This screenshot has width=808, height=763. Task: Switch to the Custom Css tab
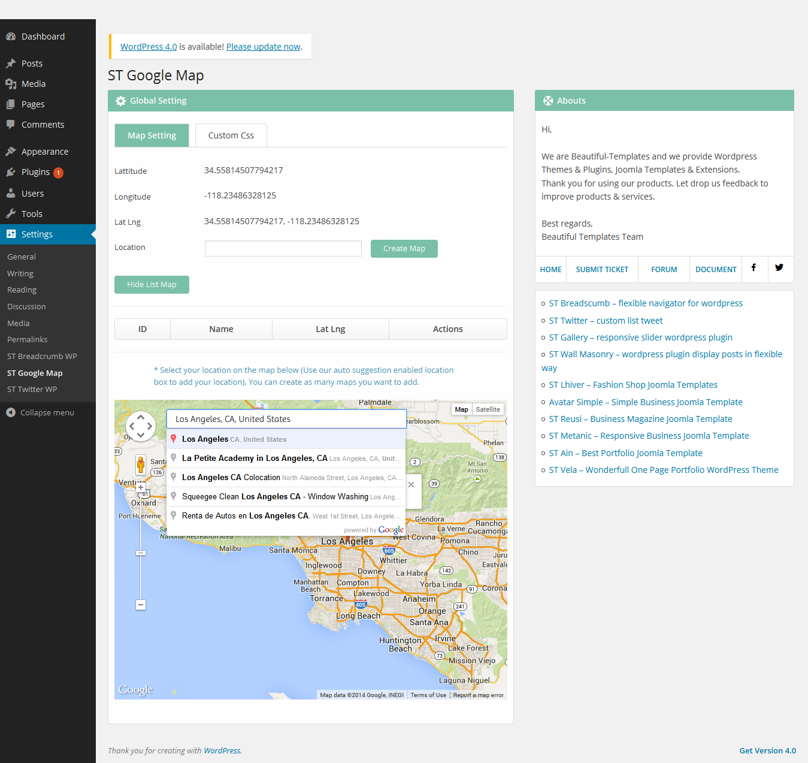[x=231, y=135]
